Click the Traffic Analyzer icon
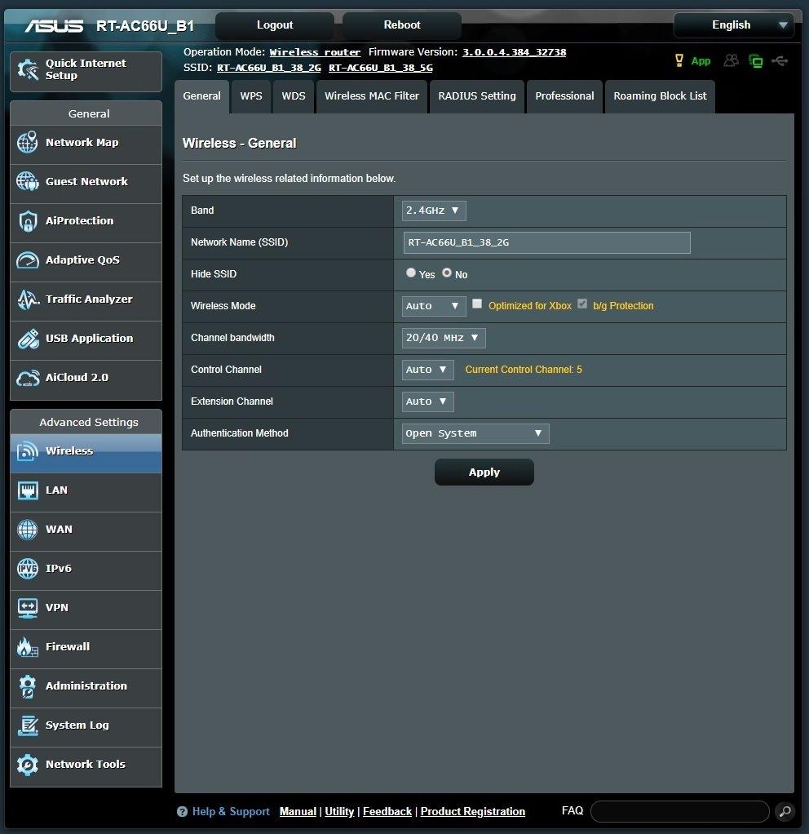The height and width of the screenshot is (834, 809). [28, 299]
